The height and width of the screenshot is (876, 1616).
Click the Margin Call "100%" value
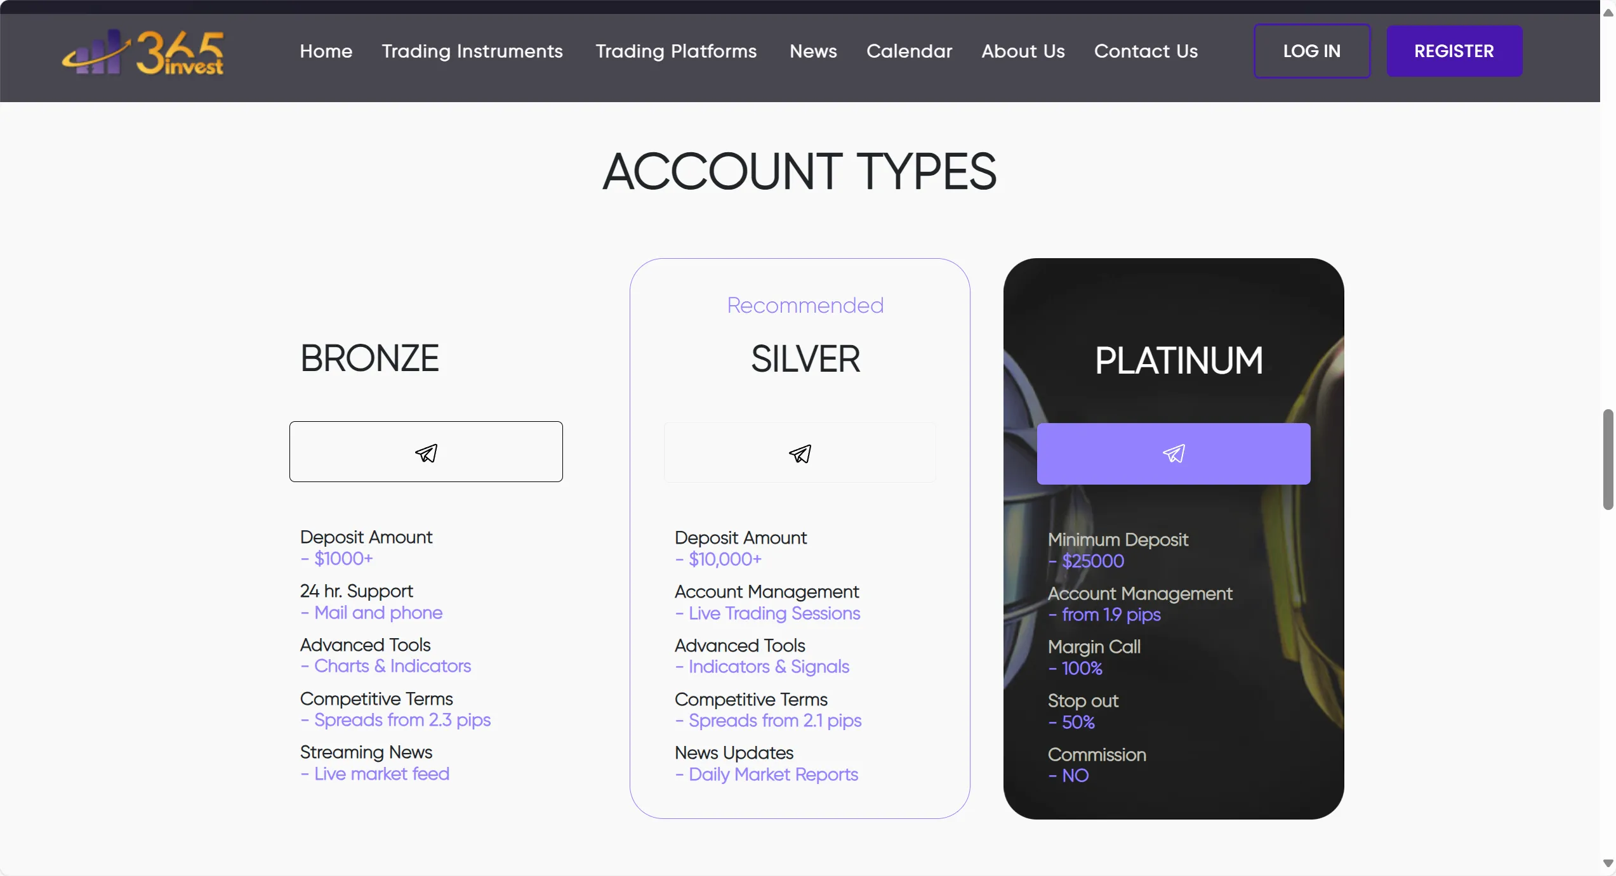pos(1082,669)
